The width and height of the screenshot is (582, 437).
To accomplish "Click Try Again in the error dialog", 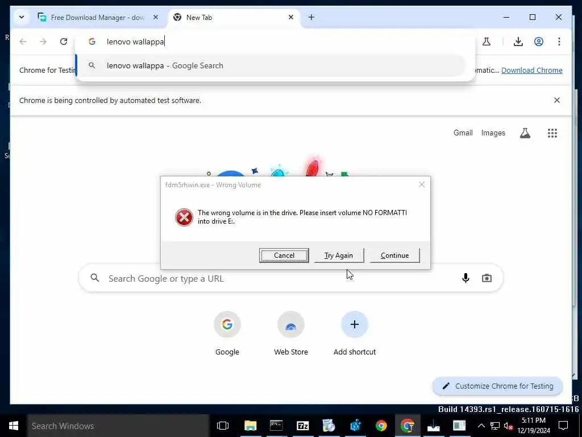I will 339,255.
